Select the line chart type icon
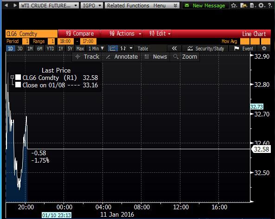 [113, 49]
